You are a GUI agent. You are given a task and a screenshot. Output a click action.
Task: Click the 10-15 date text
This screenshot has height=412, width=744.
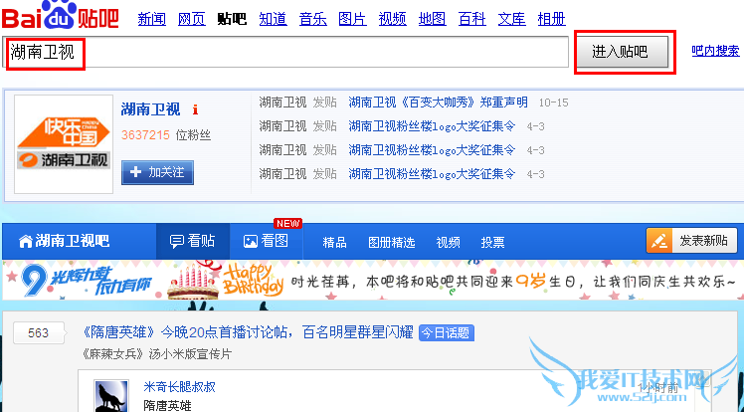click(553, 103)
